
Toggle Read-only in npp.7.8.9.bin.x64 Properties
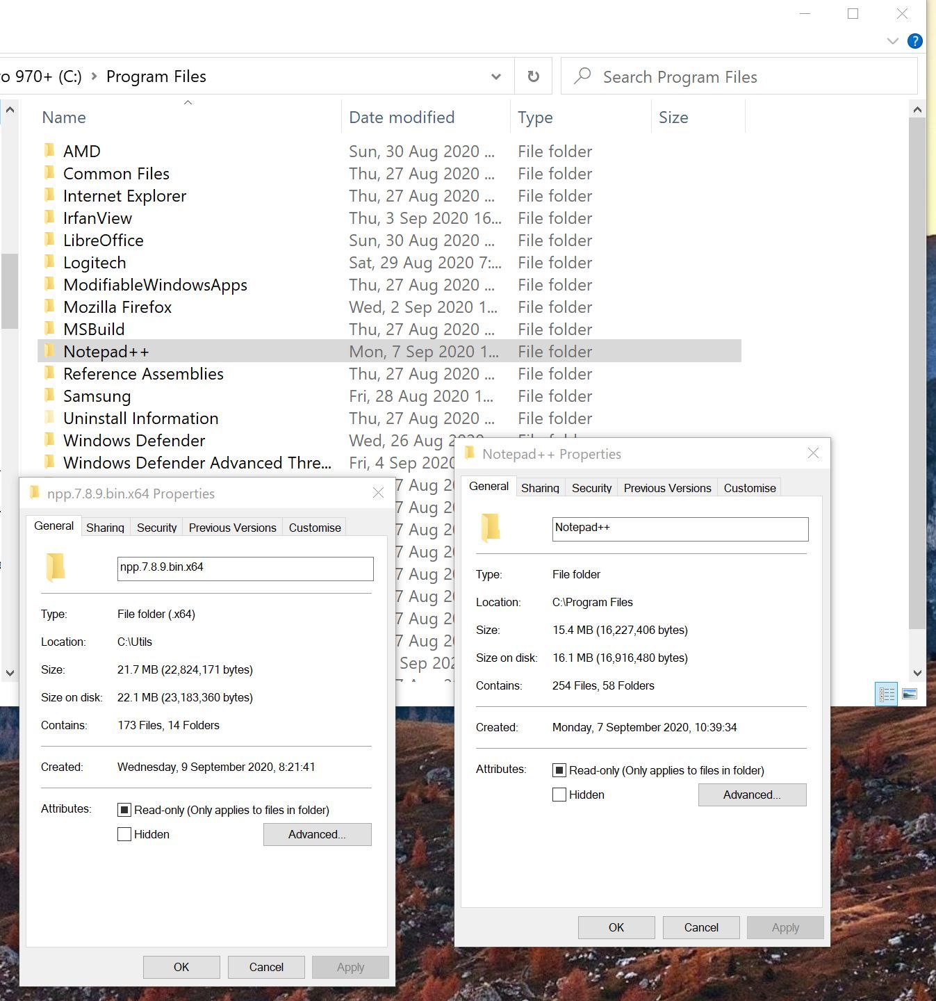[124, 810]
